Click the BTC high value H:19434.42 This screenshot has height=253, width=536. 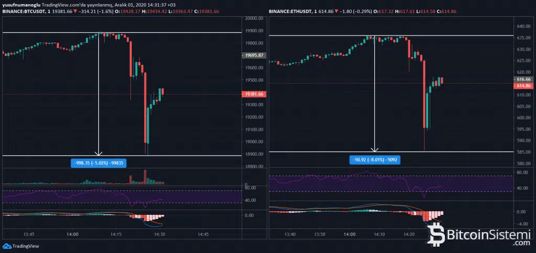tap(155, 11)
